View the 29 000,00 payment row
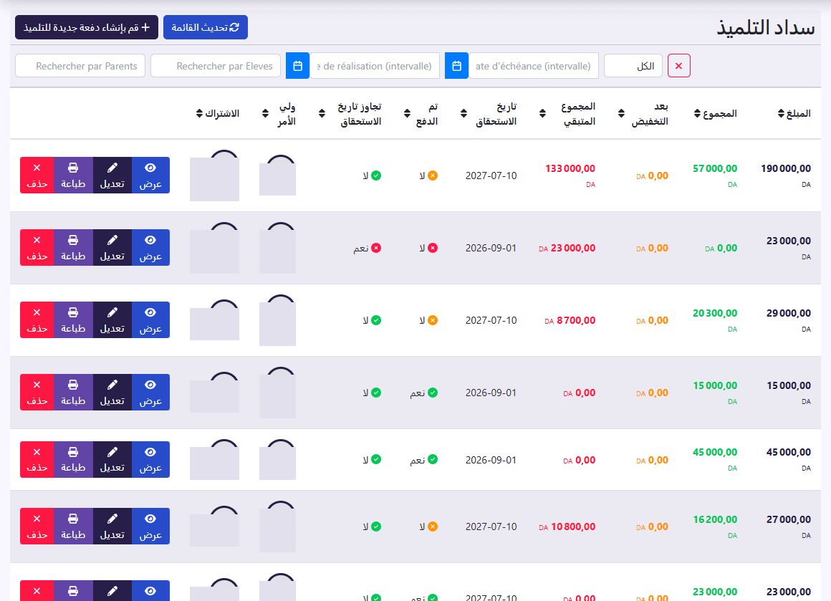This screenshot has width=831, height=601. click(x=150, y=319)
